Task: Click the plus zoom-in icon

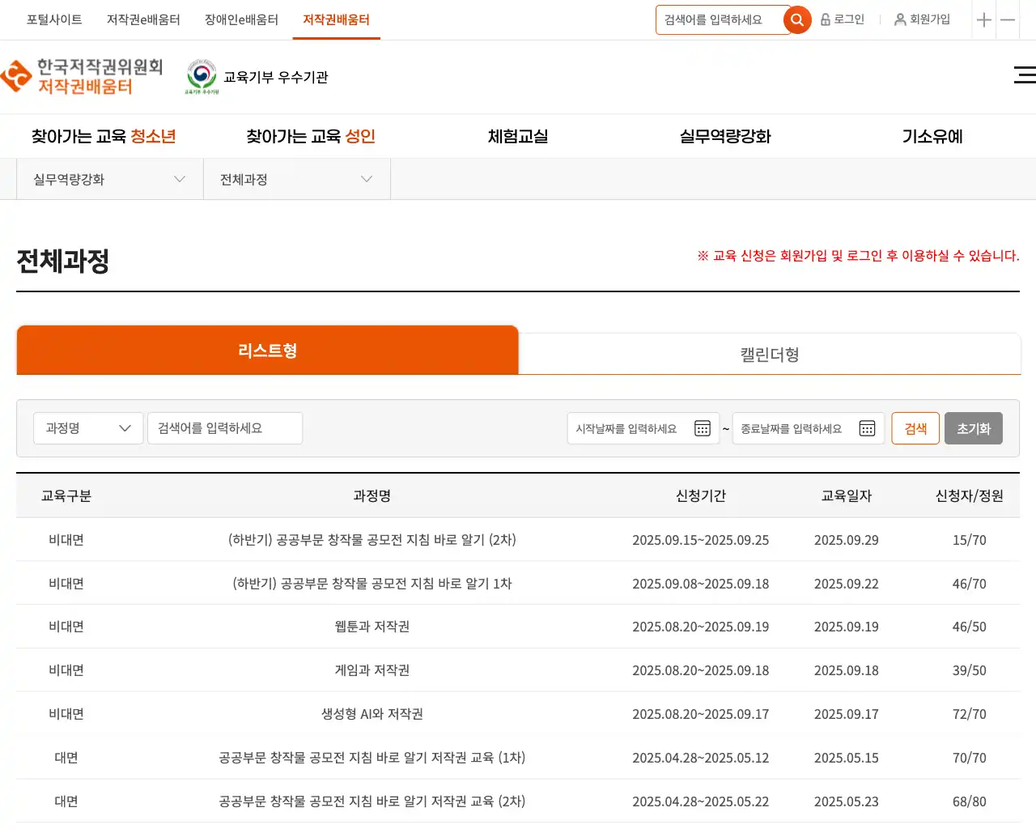Action: [x=984, y=20]
